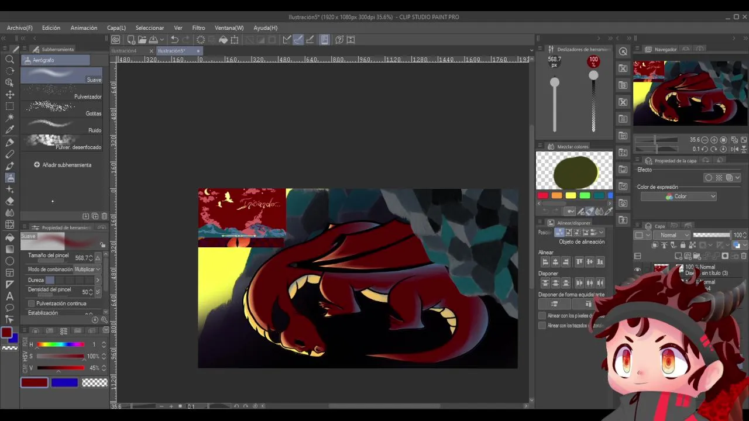Select the Balloon tool

(x=10, y=308)
